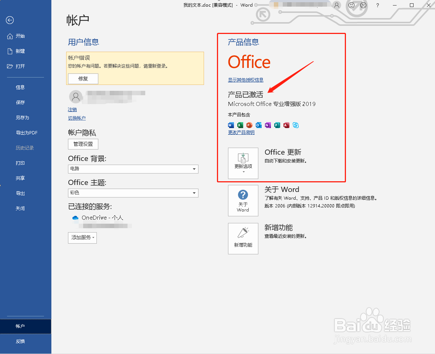Click the back arrow to return to document
This screenshot has height=354, width=435.
tap(10, 20)
